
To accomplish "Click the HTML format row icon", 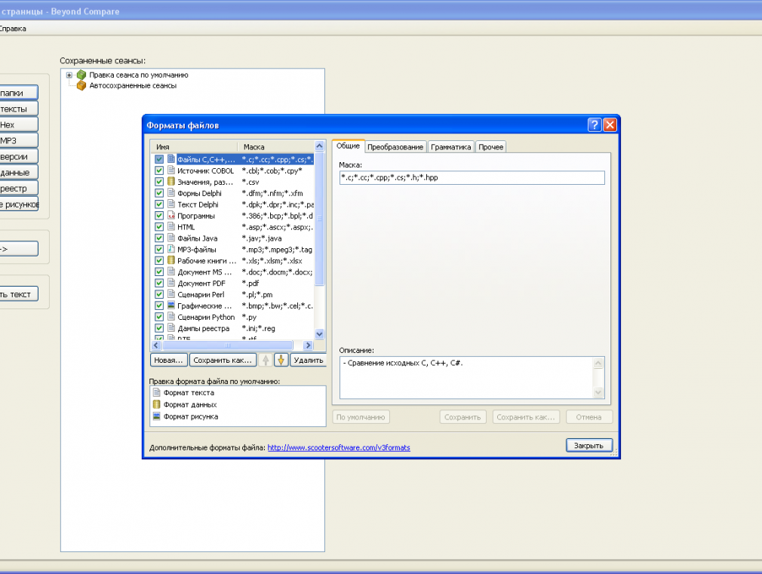I will coord(171,226).
